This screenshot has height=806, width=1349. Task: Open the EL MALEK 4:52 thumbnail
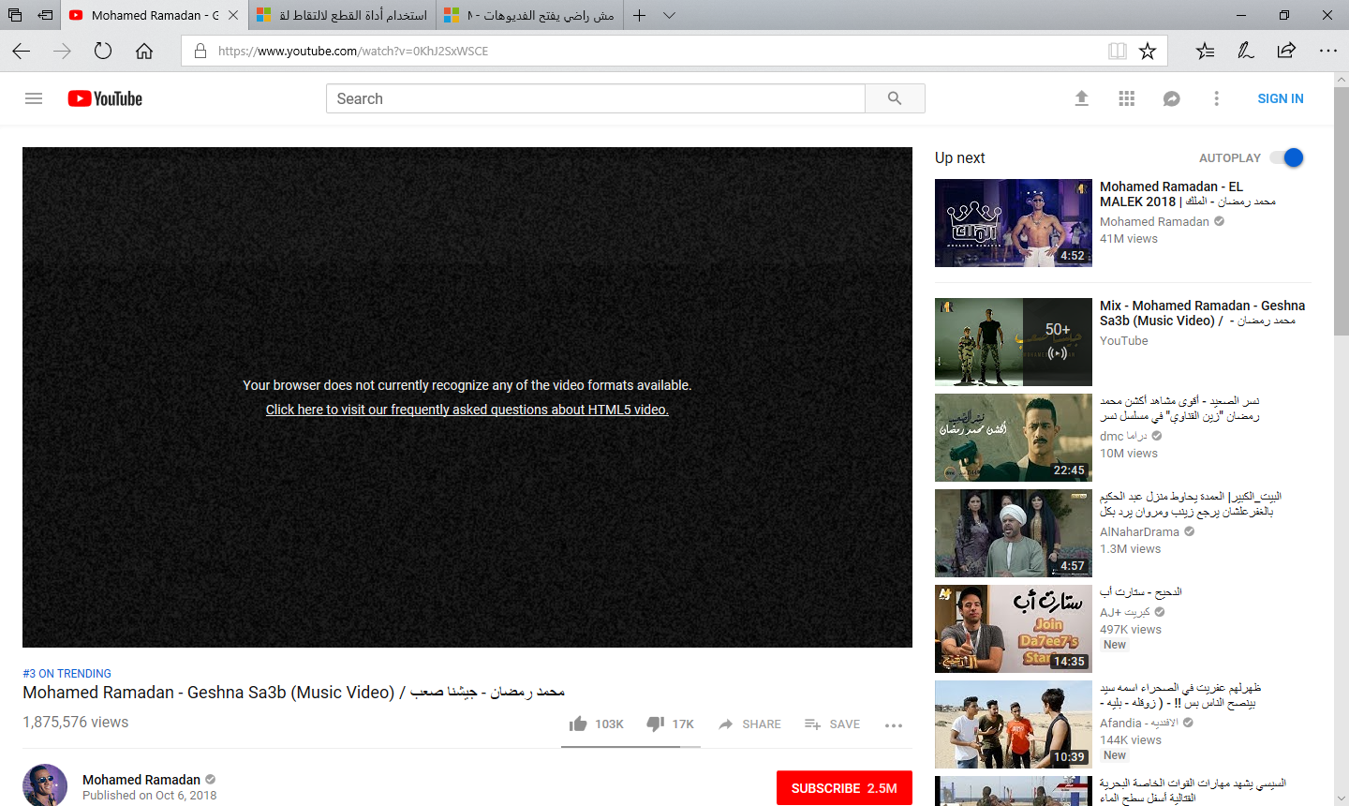(x=1014, y=223)
